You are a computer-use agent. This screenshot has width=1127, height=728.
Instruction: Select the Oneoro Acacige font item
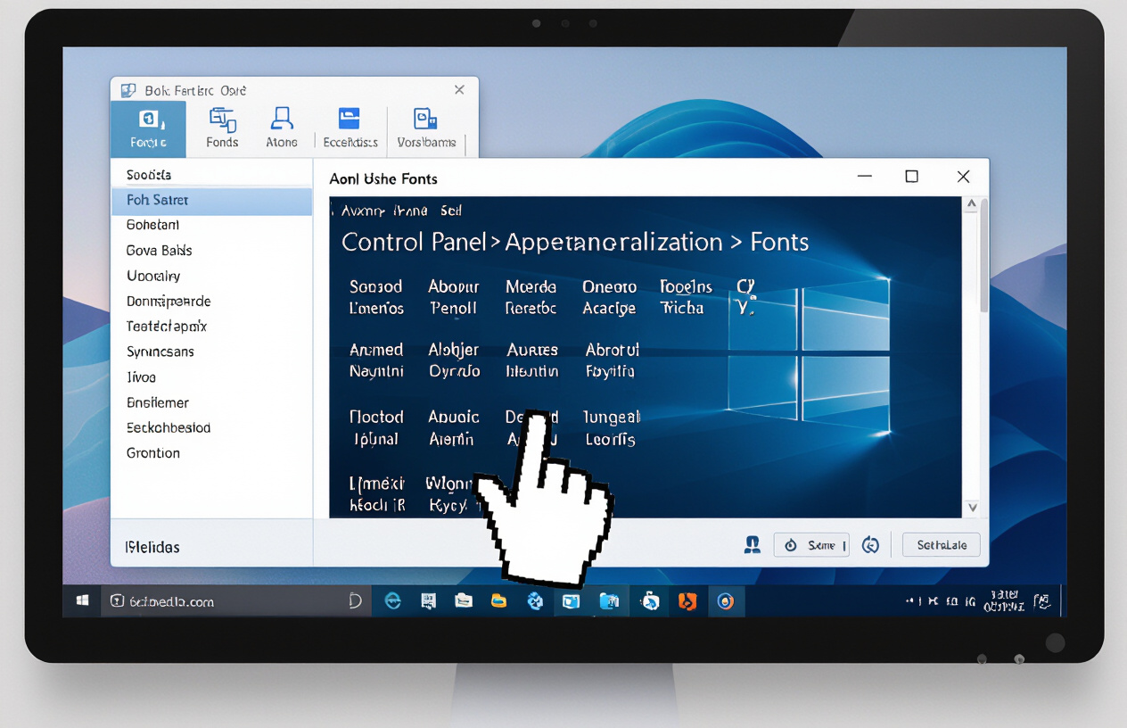(610, 297)
